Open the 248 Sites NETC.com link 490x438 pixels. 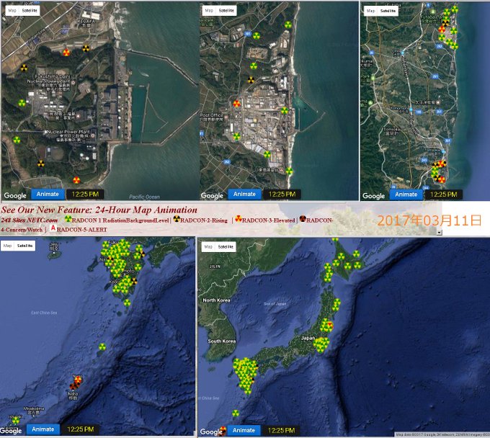29,220
